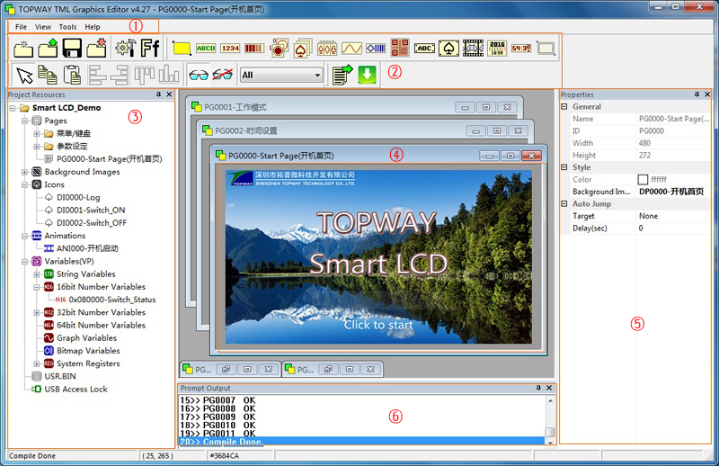
Task: Pin the Properties panel
Action: tap(697, 94)
